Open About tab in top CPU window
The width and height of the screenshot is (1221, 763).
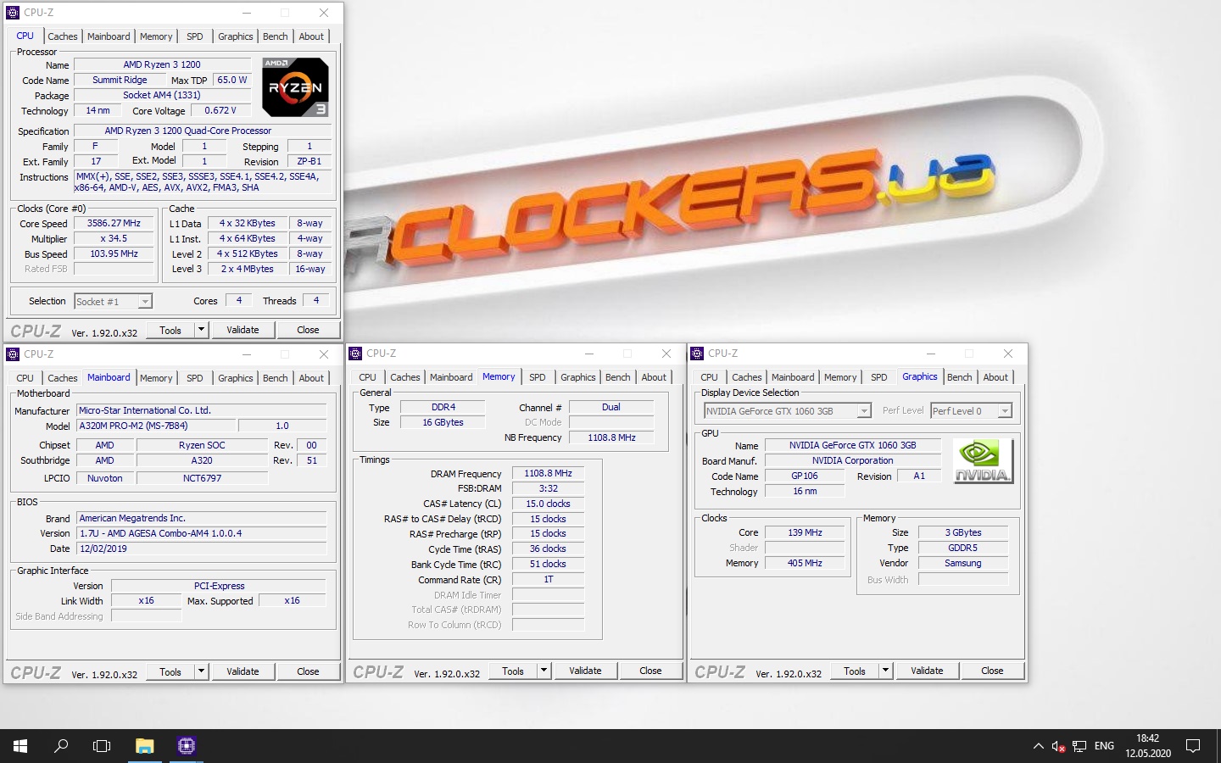pyautogui.click(x=311, y=36)
